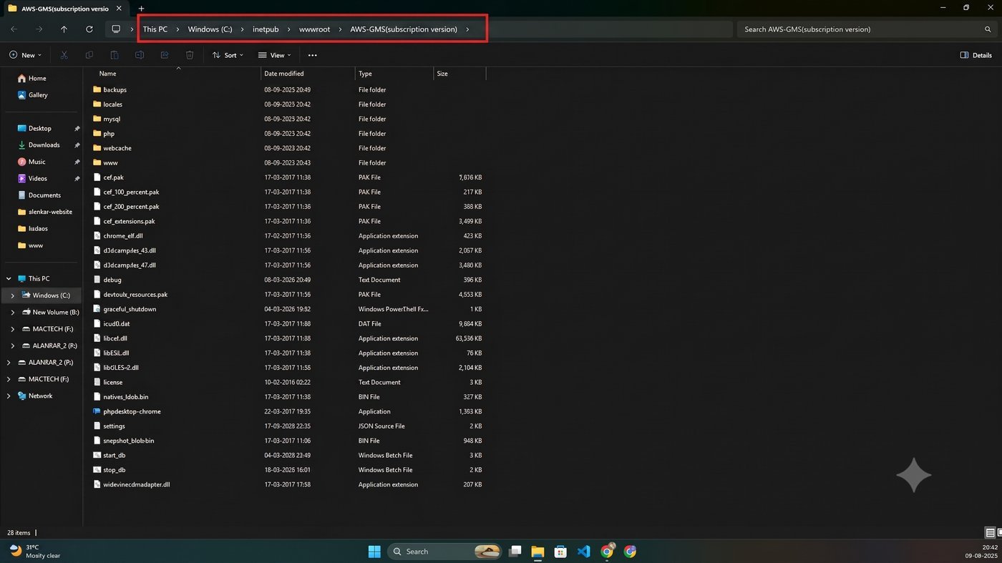Go back using the Back arrow

[x=14, y=29]
